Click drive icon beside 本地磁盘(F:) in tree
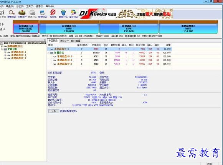223x165 pixels. coord(9,58)
